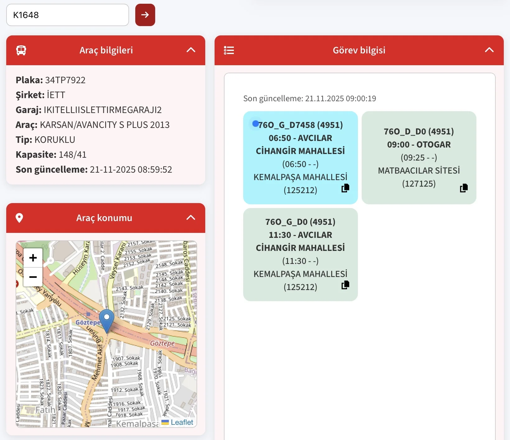The height and width of the screenshot is (440, 510).
Task: Click the bus icon in Araç bilgileri header
Action: (x=21, y=50)
